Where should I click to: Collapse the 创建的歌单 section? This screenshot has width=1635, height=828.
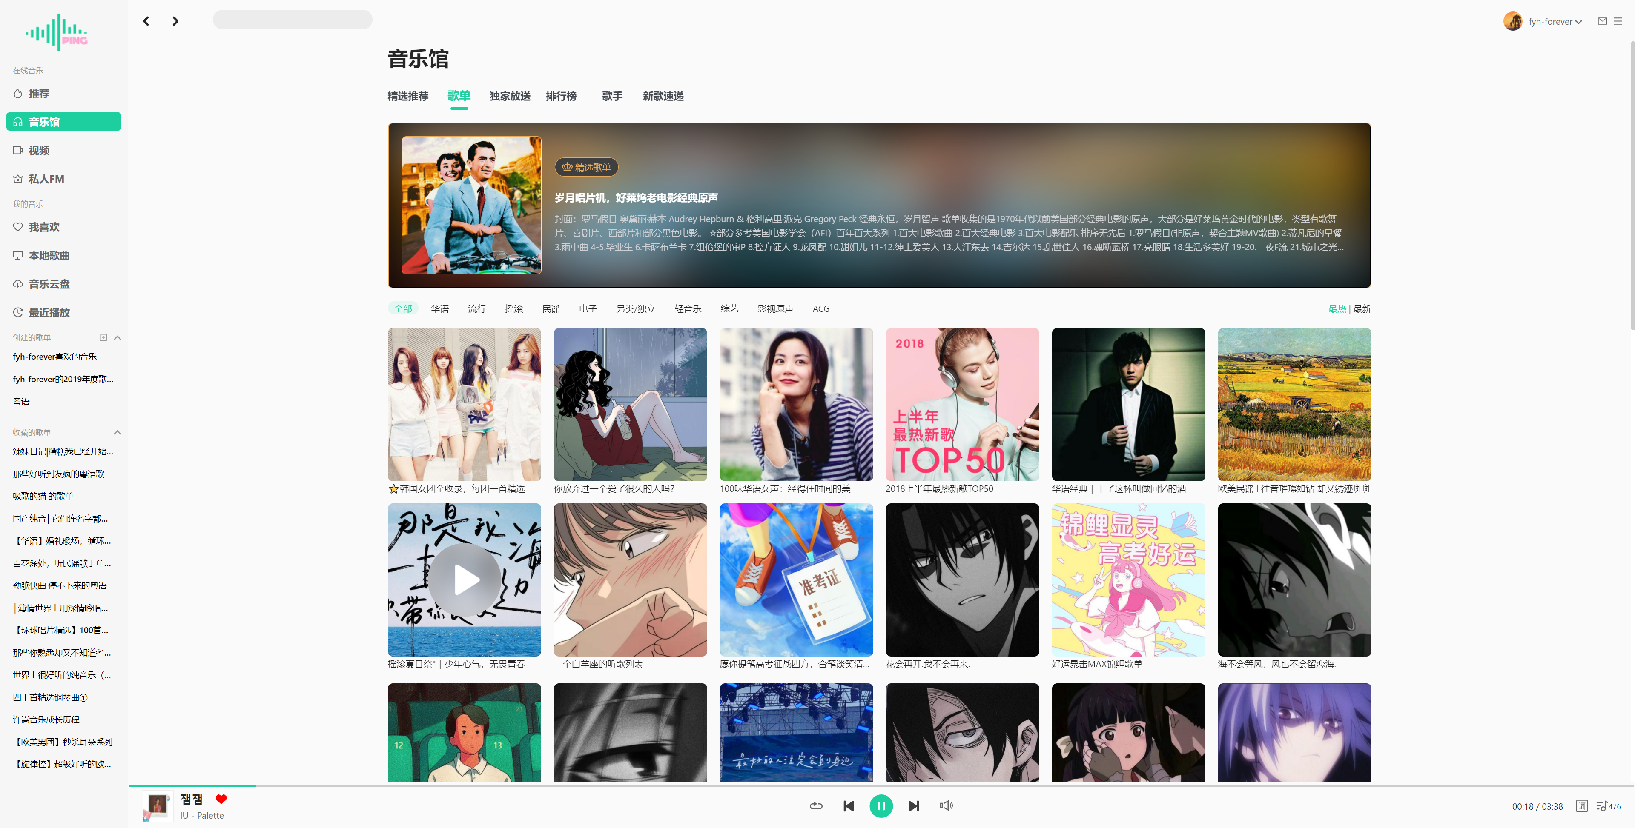(x=118, y=337)
